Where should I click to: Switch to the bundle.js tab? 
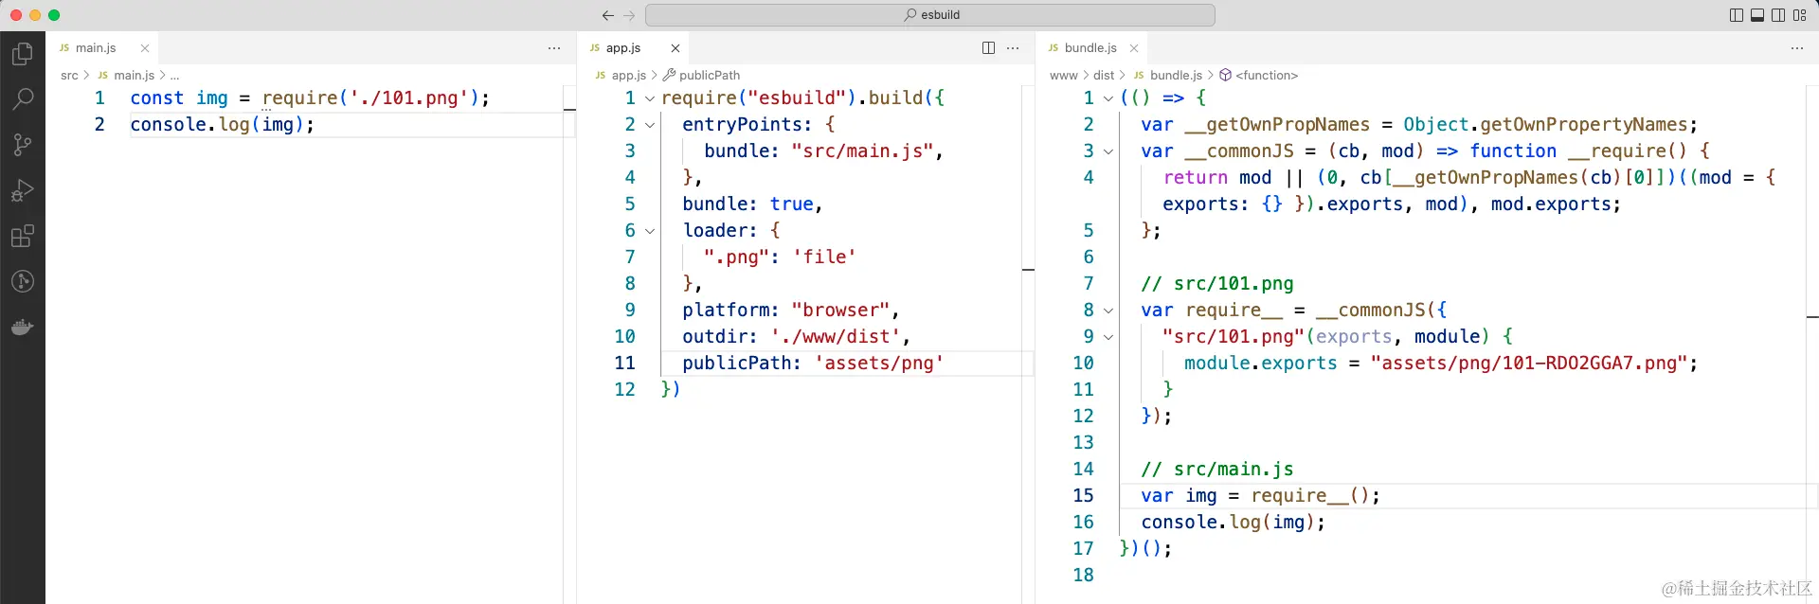[x=1090, y=47]
